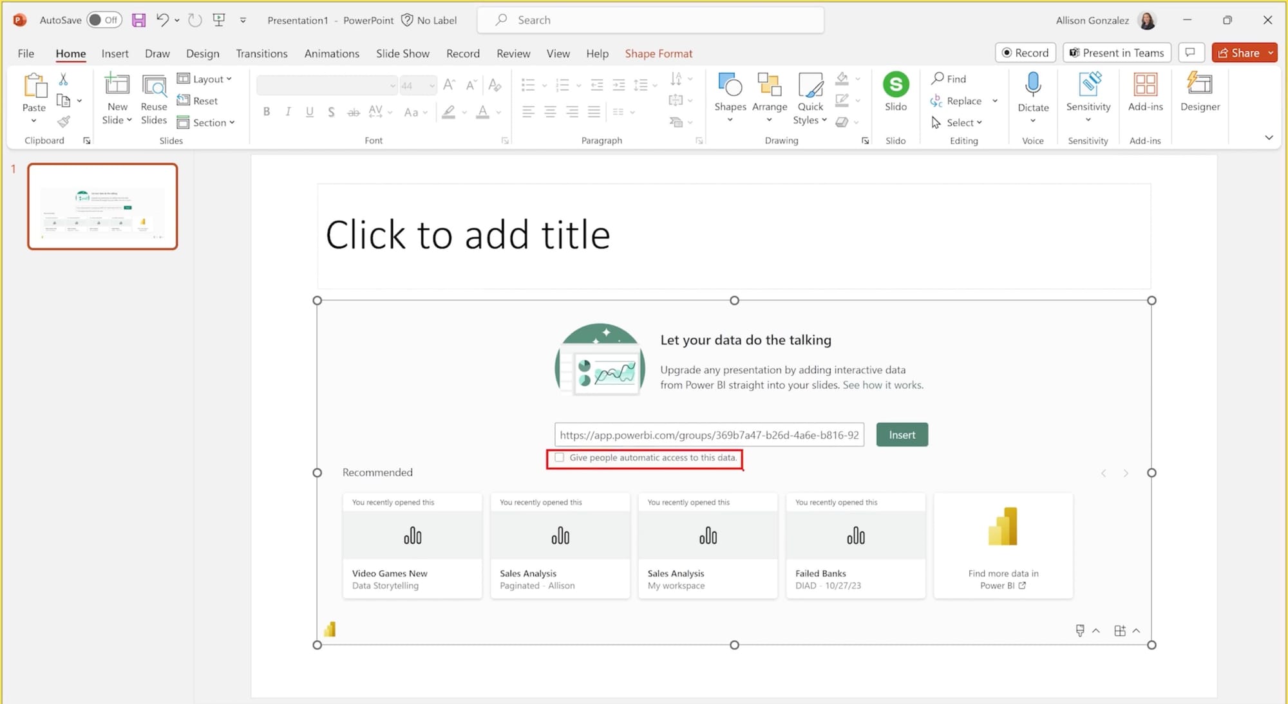Decrease list indent level
The width and height of the screenshot is (1288, 704).
pos(597,84)
